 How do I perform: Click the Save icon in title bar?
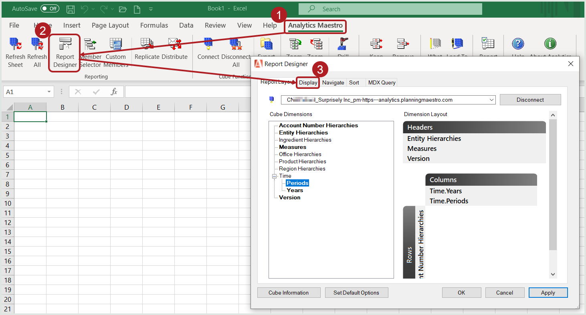(70, 9)
